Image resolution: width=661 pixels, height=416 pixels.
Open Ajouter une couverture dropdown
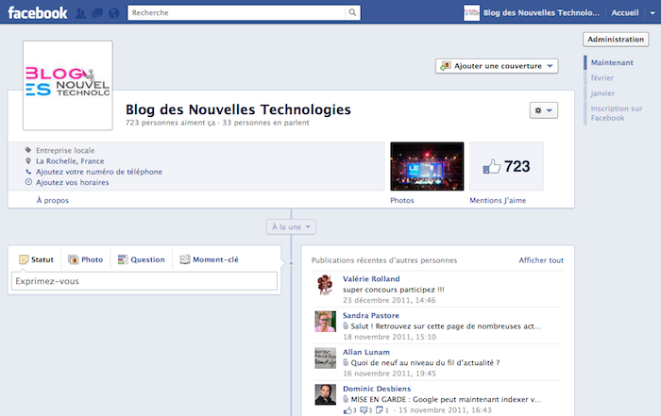pos(497,66)
